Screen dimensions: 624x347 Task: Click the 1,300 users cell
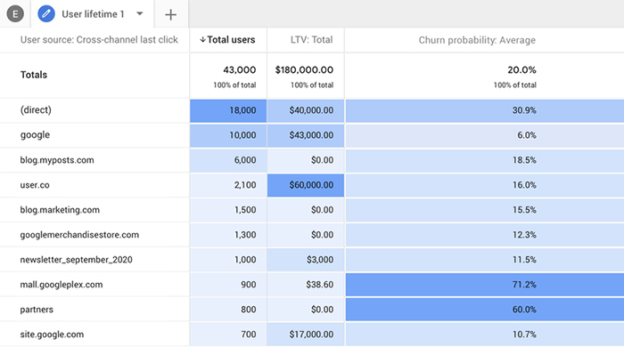coord(228,235)
